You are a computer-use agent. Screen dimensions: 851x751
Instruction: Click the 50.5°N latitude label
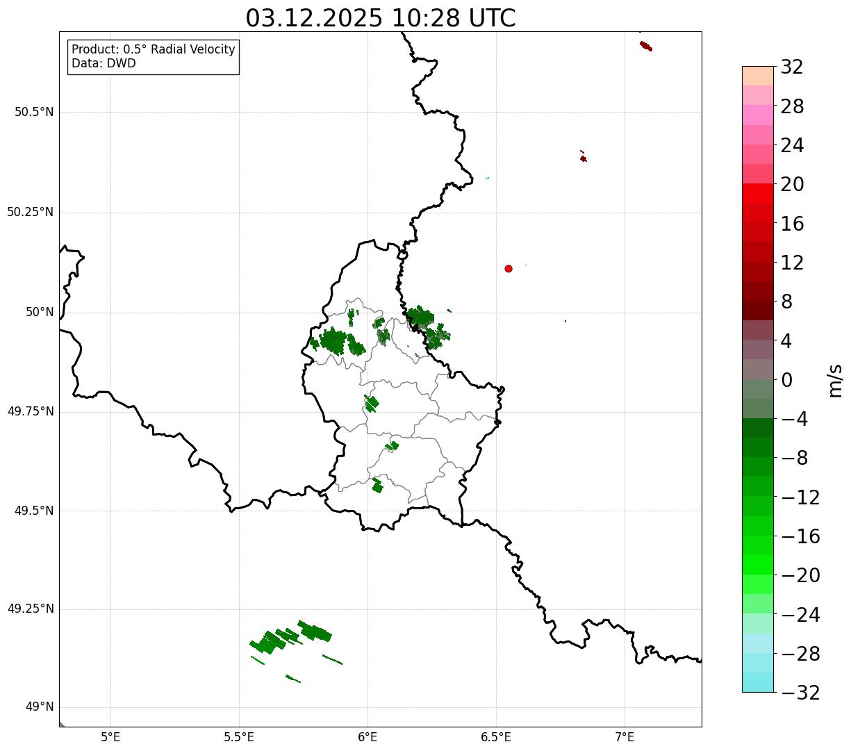point(34,112)
